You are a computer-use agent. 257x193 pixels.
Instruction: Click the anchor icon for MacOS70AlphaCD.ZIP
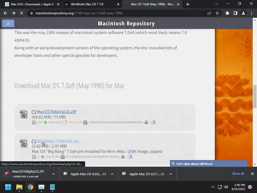146,122
